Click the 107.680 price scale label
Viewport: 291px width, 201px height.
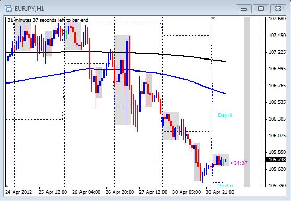pyautogui.click(x=277, y=19)
